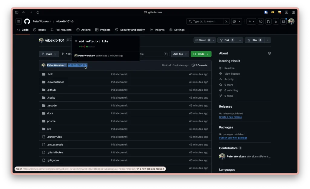The width and height of the screenshot is (310, 189).
Task: Open the prisma folder
Action: click(51, 121)
